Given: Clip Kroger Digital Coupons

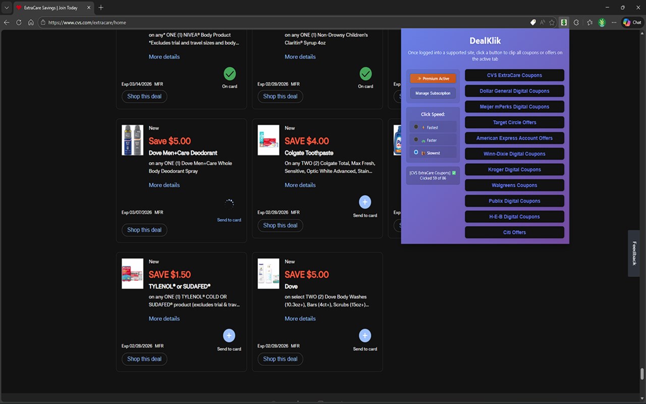Looking at the screenshot, I should [514, 169].
